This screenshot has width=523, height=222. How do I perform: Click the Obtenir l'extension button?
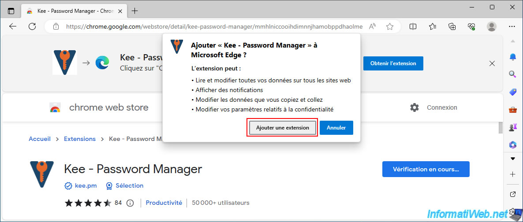393,63
